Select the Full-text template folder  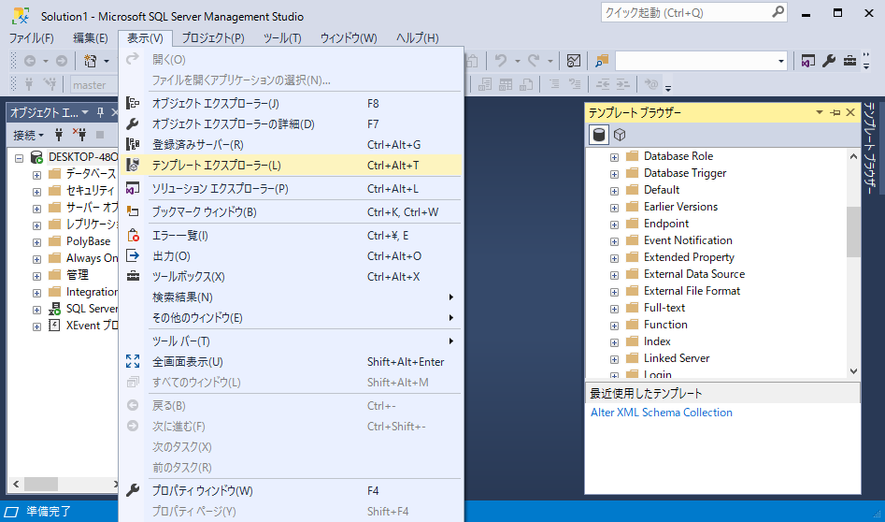pyautogui.click(x=664, y=308)
